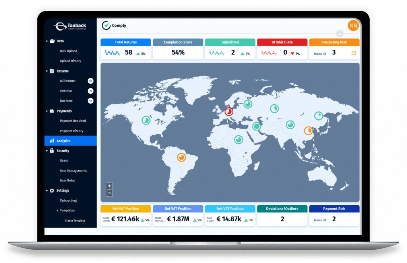Screen dimensions: 407x263
Task: Open All Returns list
Action: 68,81
